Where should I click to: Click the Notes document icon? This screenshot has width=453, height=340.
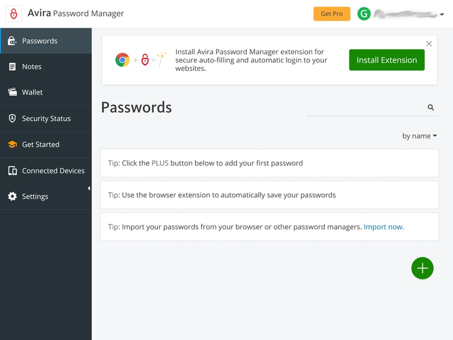click(12, 66)
